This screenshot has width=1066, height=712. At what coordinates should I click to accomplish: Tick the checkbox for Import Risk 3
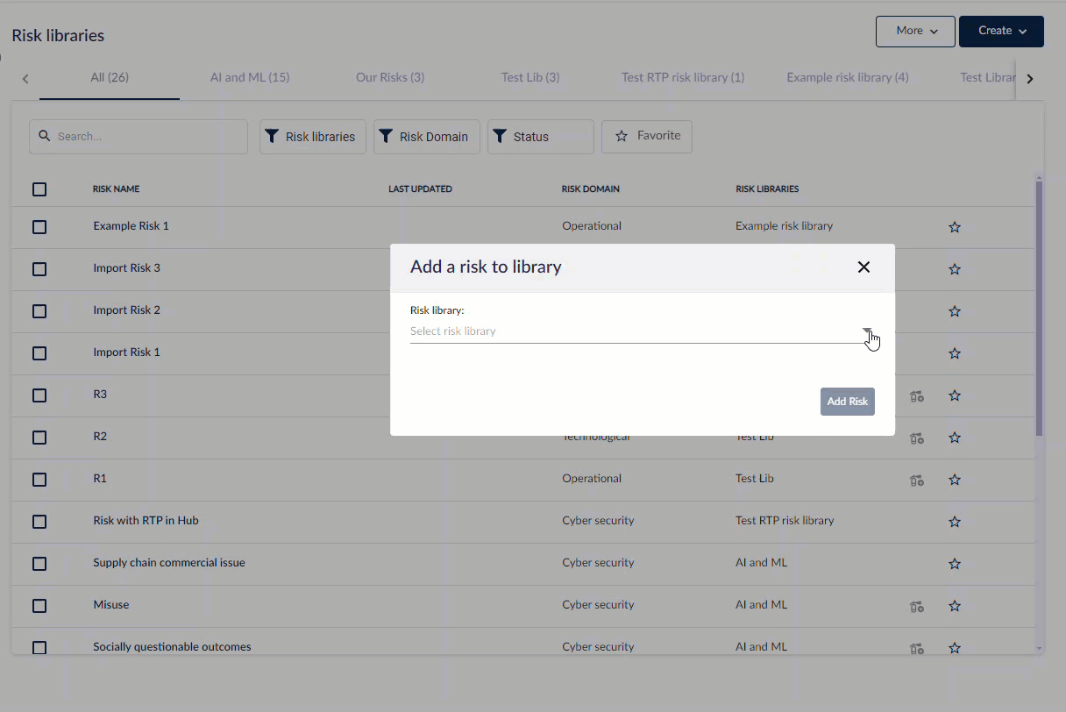(x=39, y=269)
